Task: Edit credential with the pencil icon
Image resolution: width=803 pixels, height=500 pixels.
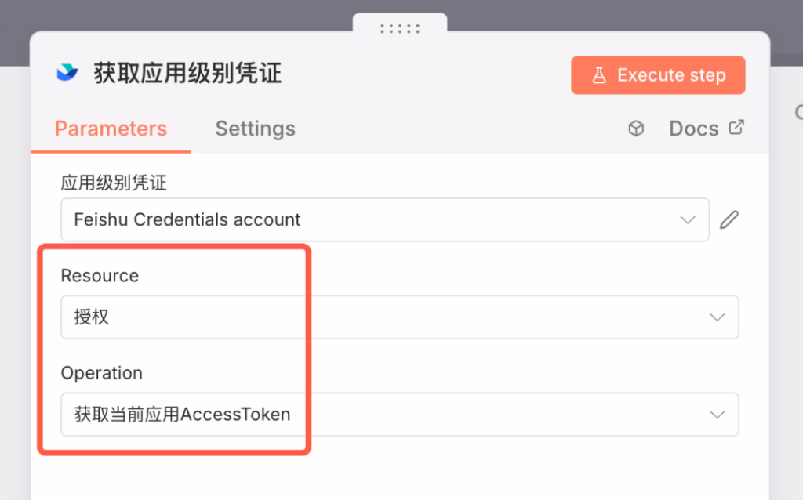Action: (729, 219)
